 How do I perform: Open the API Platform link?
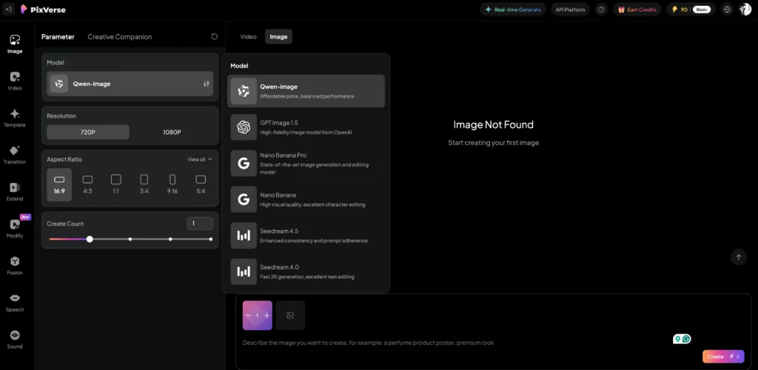tap(571, 9)
